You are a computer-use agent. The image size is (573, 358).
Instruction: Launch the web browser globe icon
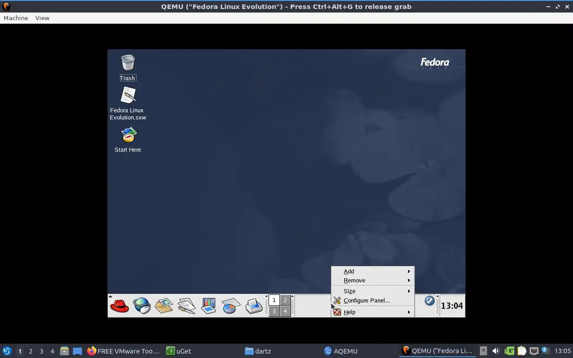[142, 306]
